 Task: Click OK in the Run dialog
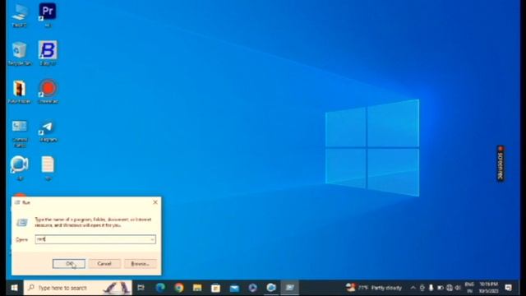pos(69,263)
